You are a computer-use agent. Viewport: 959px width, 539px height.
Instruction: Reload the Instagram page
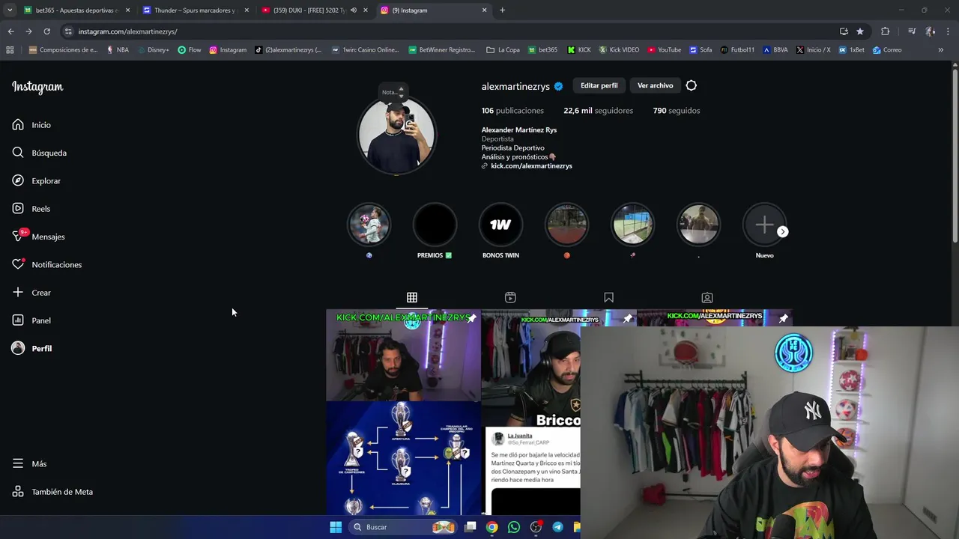[x=46, y=31]
